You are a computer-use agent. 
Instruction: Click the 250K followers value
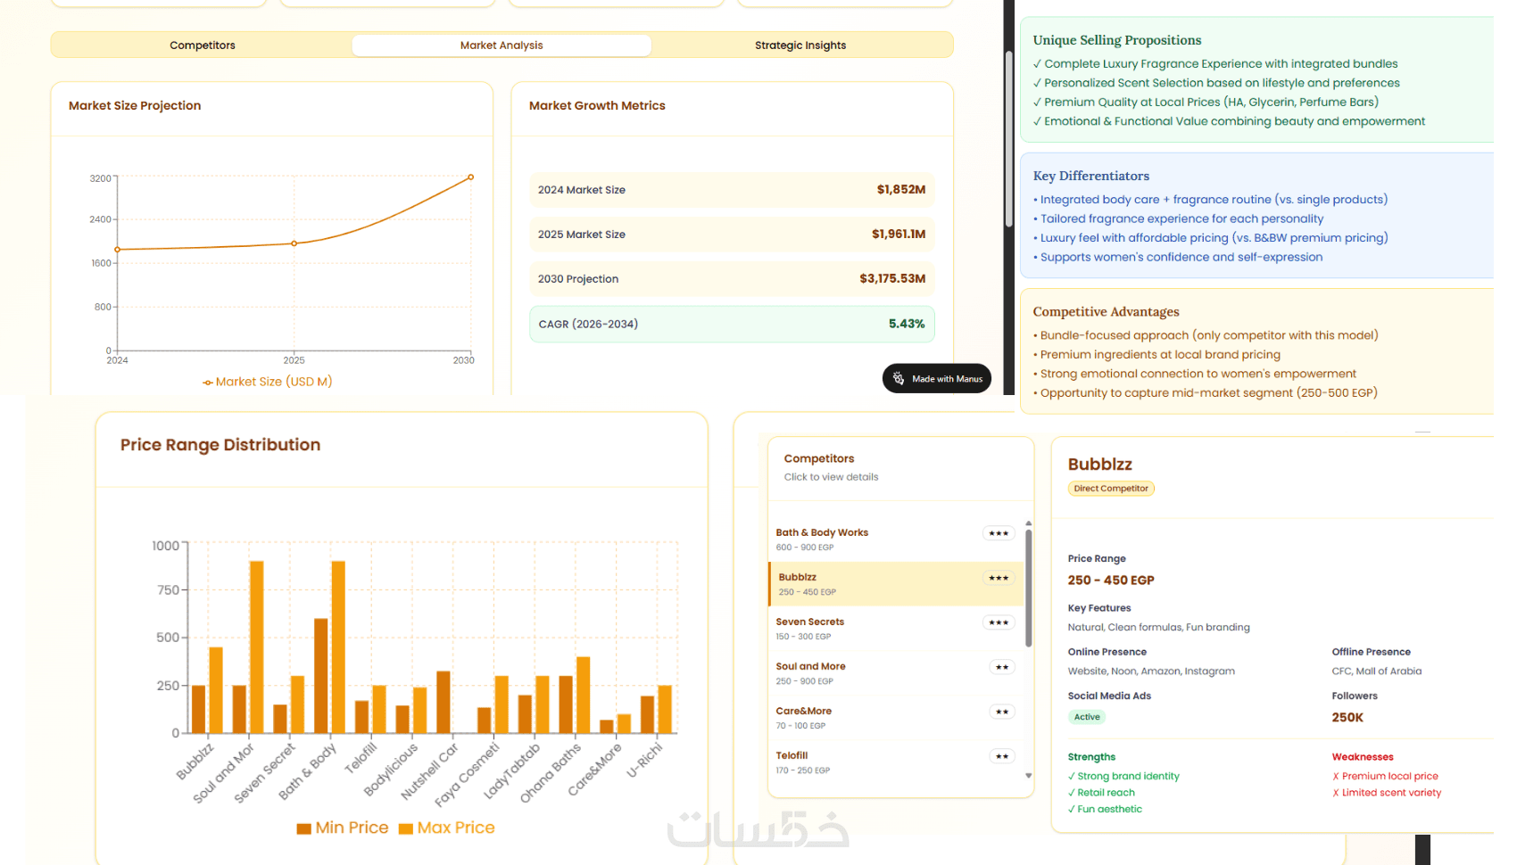(x=1347, y=718)
